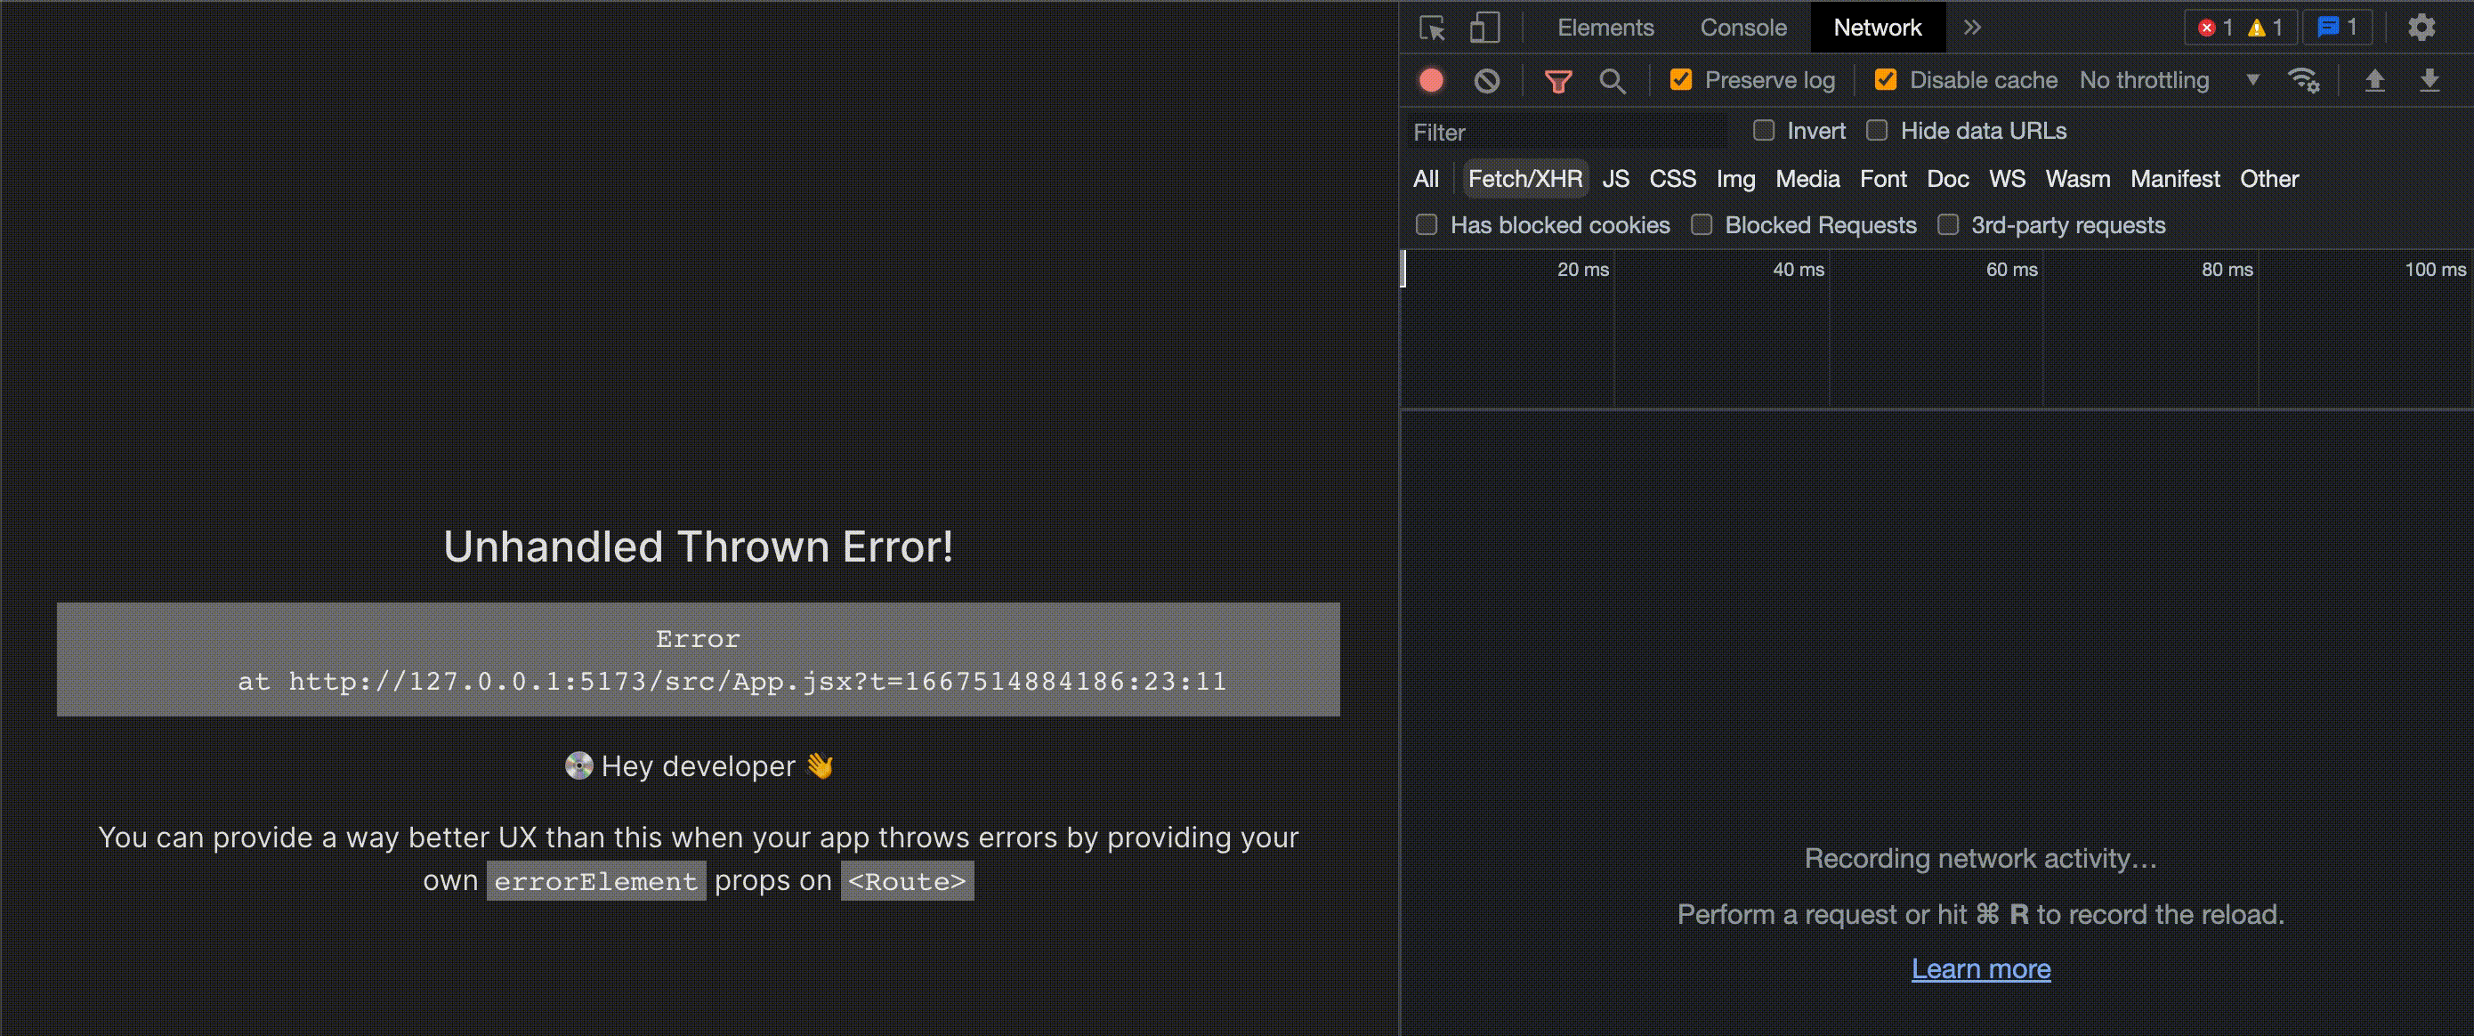Viewport: 2474px width, 1036px height.
Task: Toggle the network filter funnel icon
Action: (1557, 81)
